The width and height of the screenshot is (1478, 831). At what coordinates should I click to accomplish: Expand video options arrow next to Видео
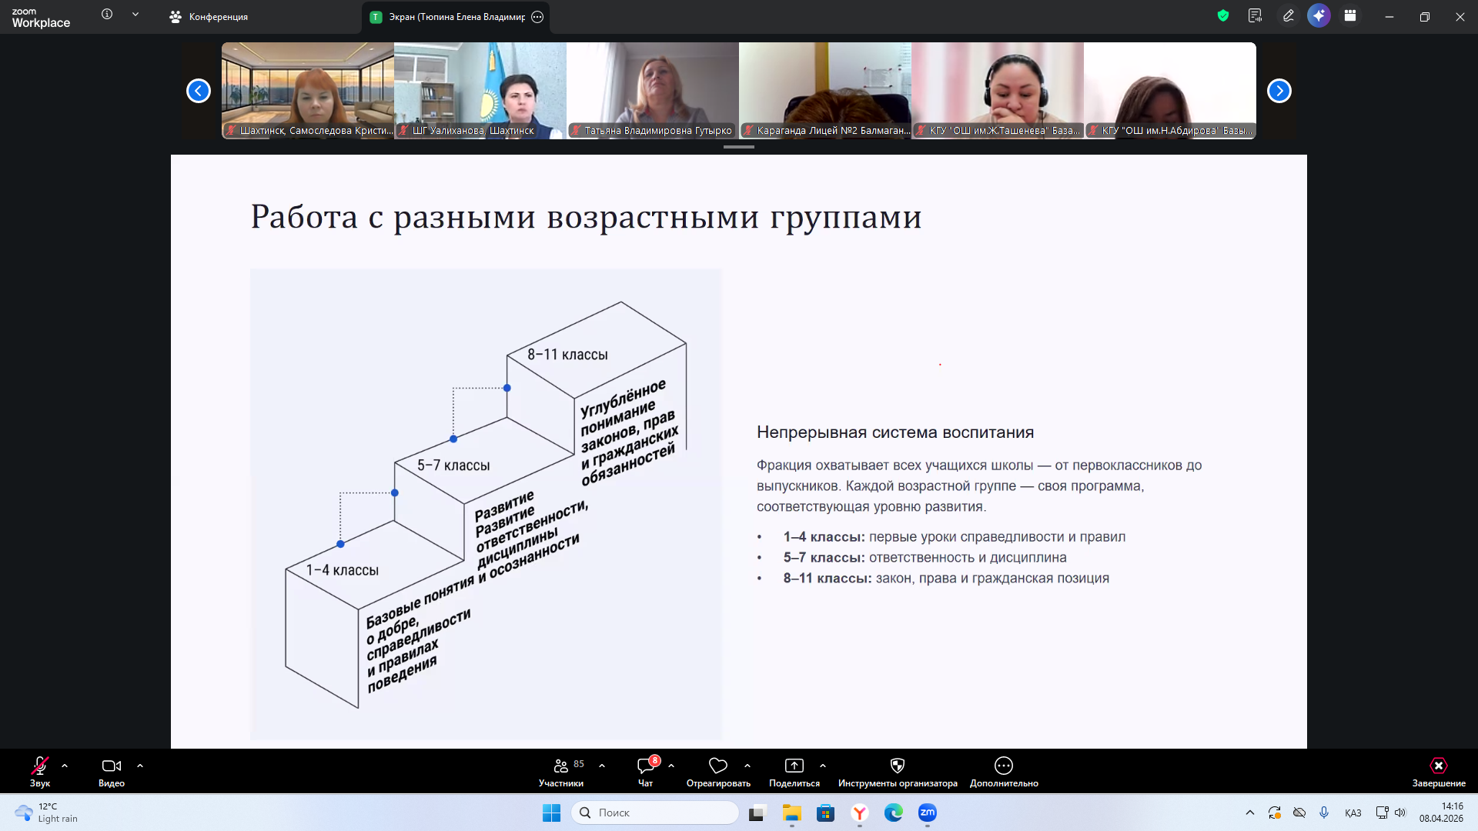[x=140, y=766]
